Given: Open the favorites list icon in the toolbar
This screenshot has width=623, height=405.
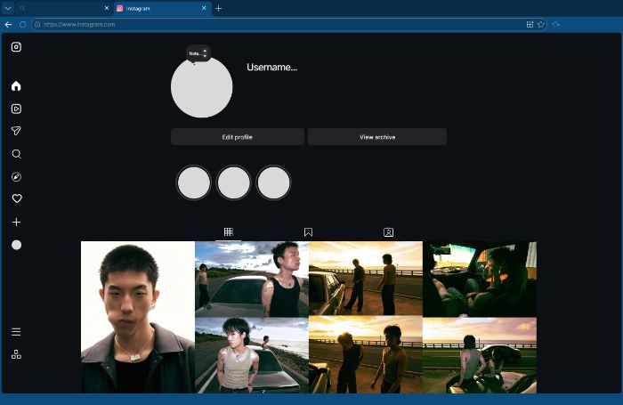Looking at the screenshot, I should pos(556,25).
